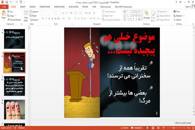Screen dimensions: 195x130
Task: Toggle Underline formatting
Action: [x=49, y=19]
